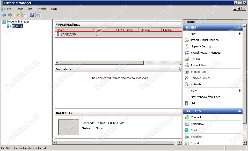The width and height of the screenshot is (248, 151).
Task: Expand the New submenu in Actions pane
Action: 240,34
